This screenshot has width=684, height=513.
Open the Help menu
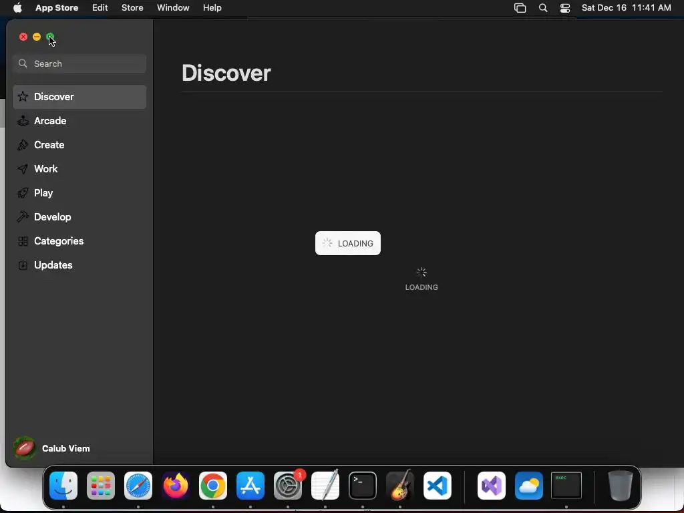212,8
